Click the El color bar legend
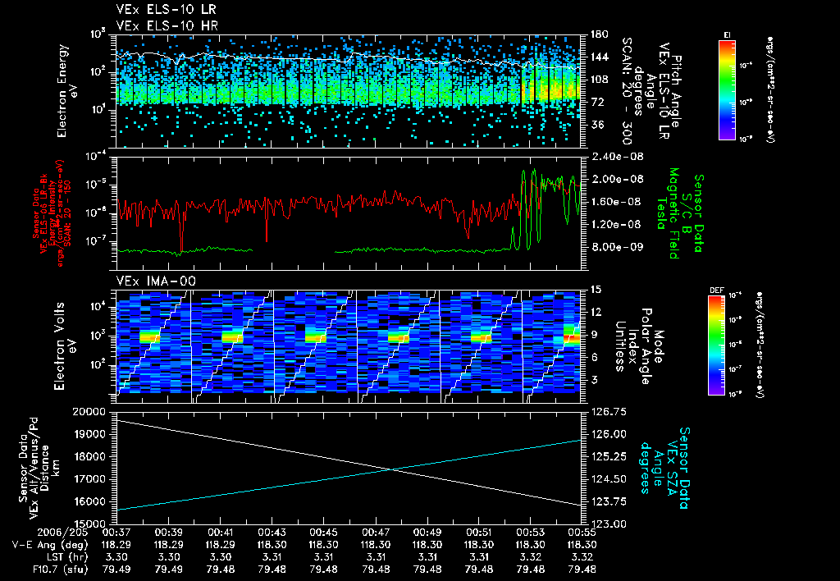Image resolution: width=840 pixels, height=581 pixels. tap(727, 89)
